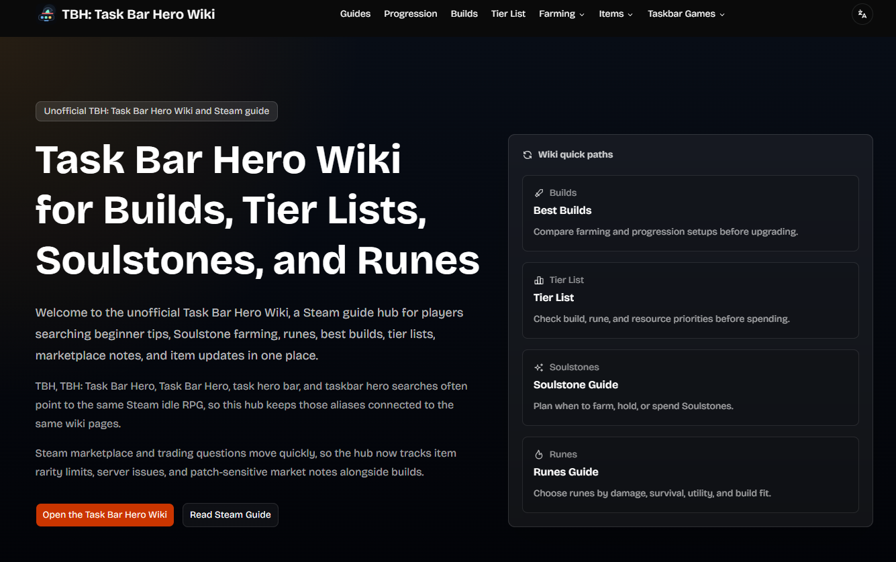
Task: Expand the Items dropdown menu
Action: (x=616, y=14)
